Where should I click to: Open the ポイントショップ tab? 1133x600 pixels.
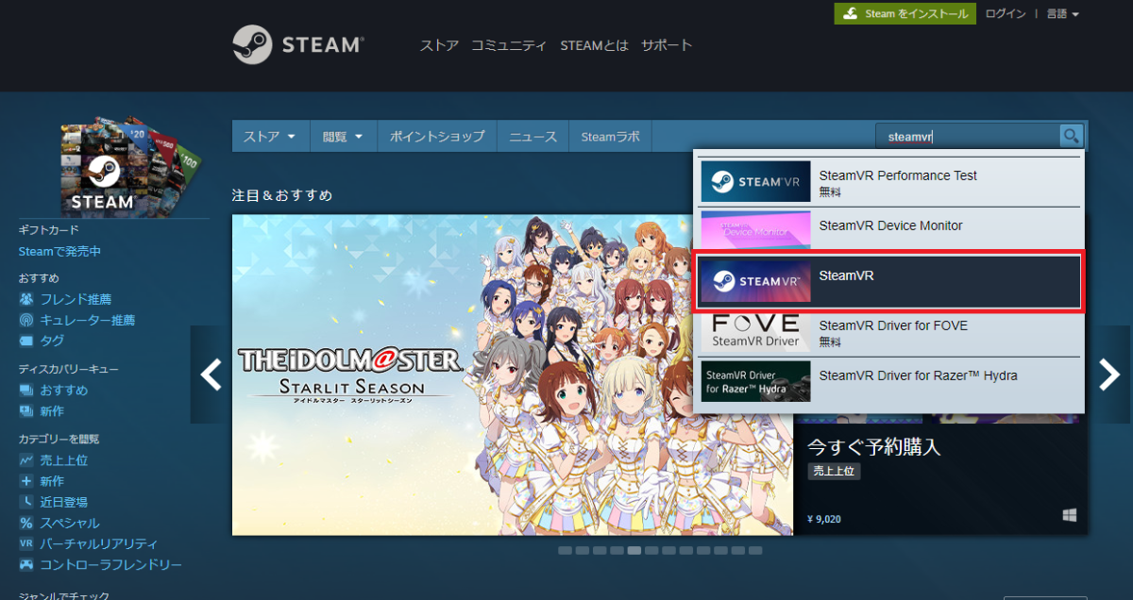pos(437,136)
